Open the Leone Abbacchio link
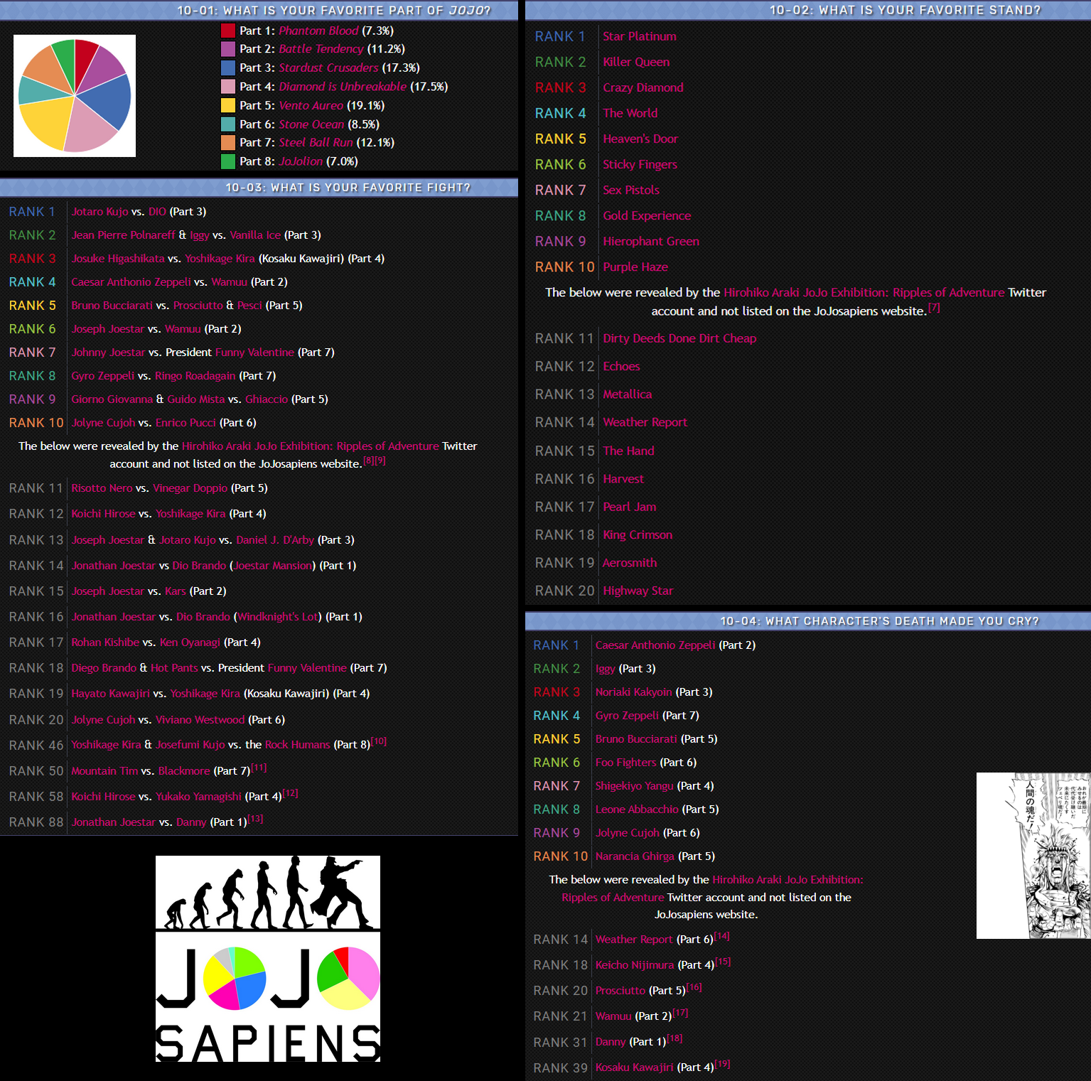Viewport: 1091px width, 1081px height. [637, 810]
